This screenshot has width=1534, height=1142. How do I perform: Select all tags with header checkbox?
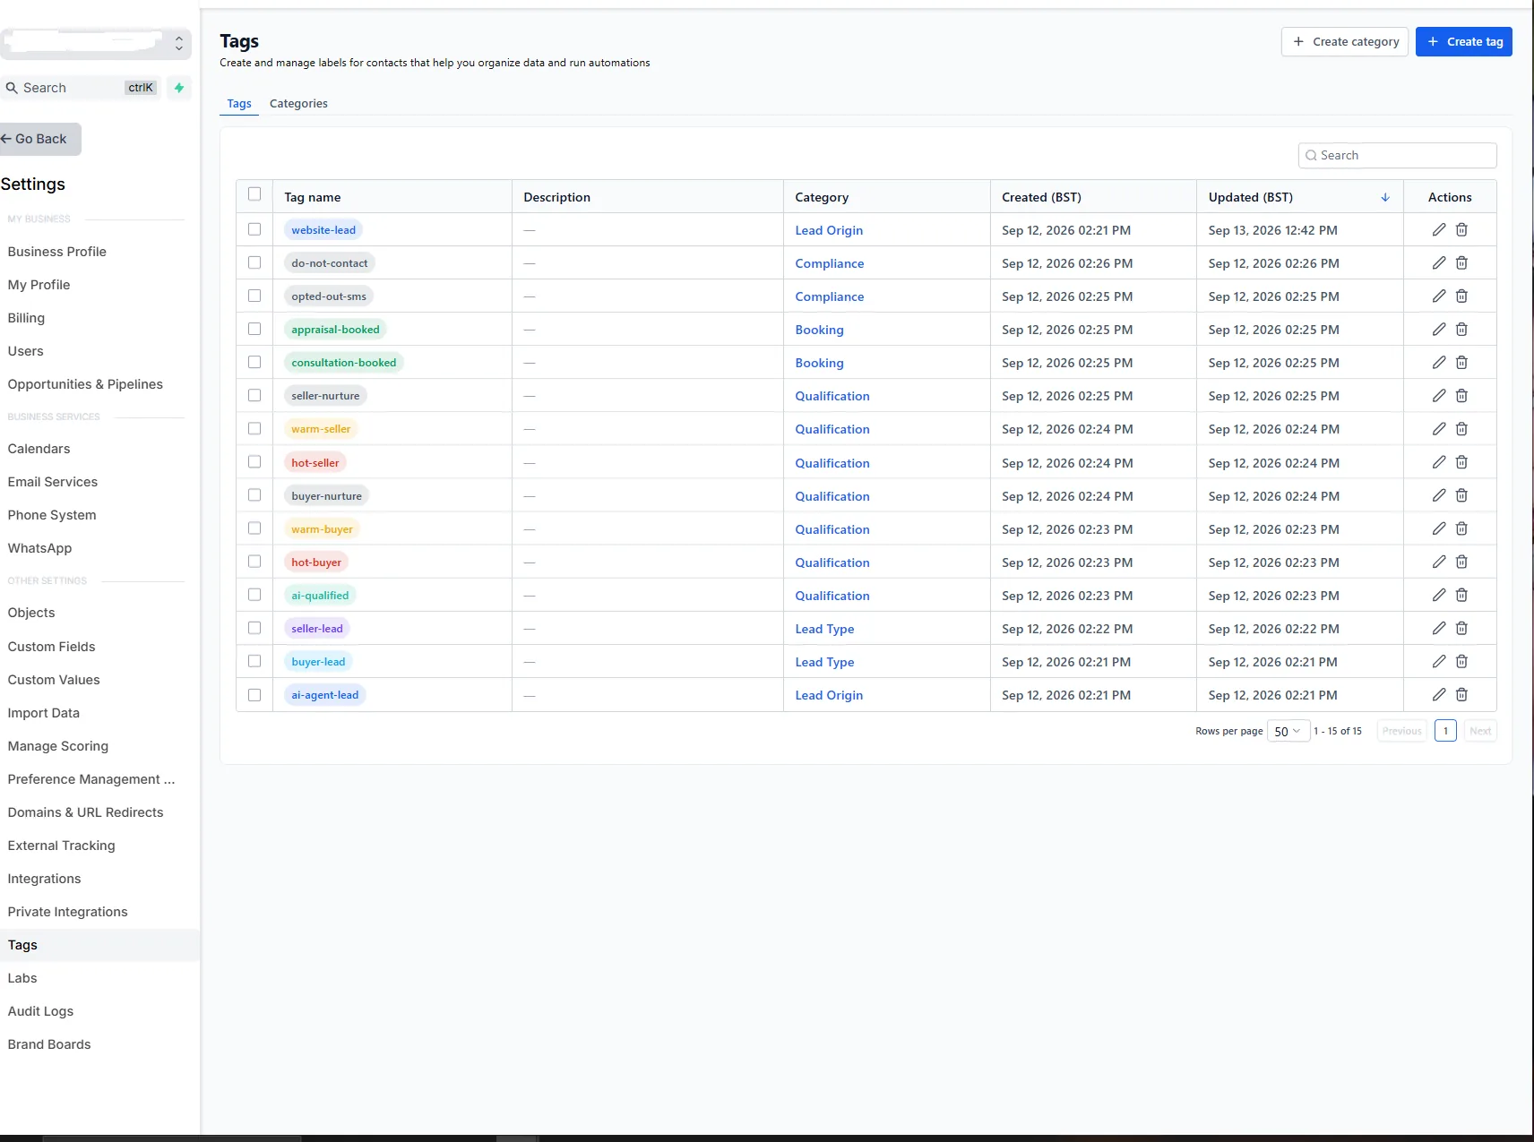(x=254, y=194)
